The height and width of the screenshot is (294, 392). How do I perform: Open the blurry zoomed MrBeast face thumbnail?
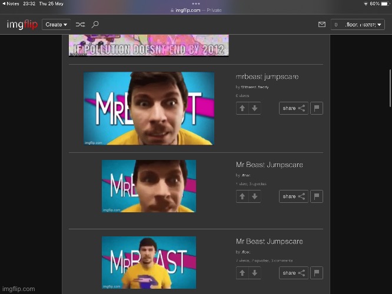click(x=149, y=186)
